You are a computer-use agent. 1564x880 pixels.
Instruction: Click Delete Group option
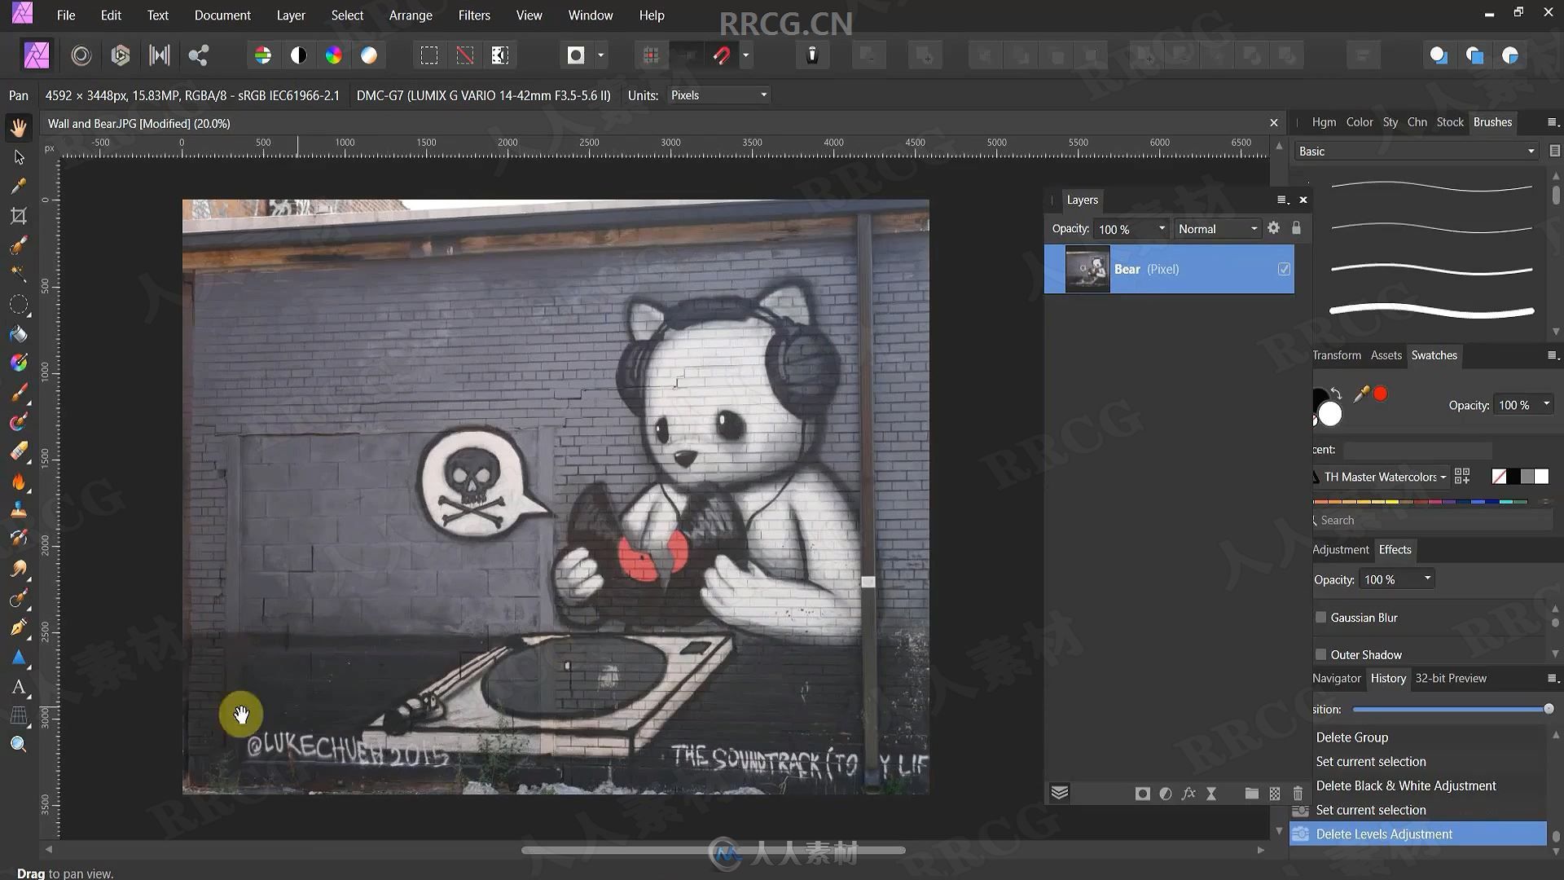(1352, 737)
